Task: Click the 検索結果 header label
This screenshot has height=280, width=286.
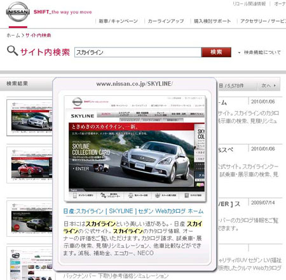Action: tap(17, 84)
